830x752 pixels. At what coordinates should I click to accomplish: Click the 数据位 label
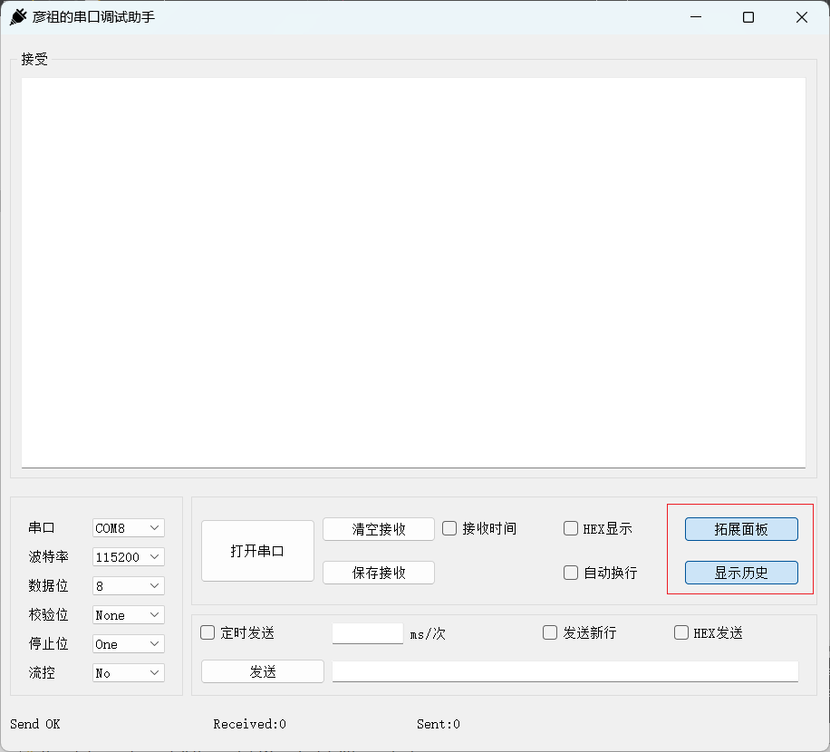[48, 586]
